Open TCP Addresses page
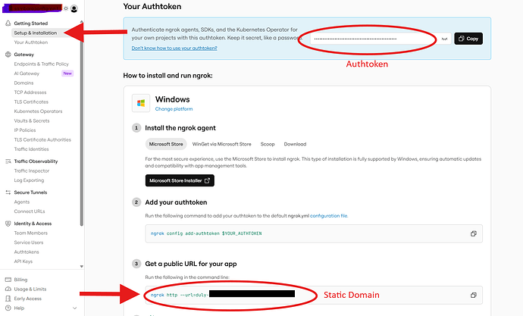Screen dimensions: 523x316 (x=30, y=92)
